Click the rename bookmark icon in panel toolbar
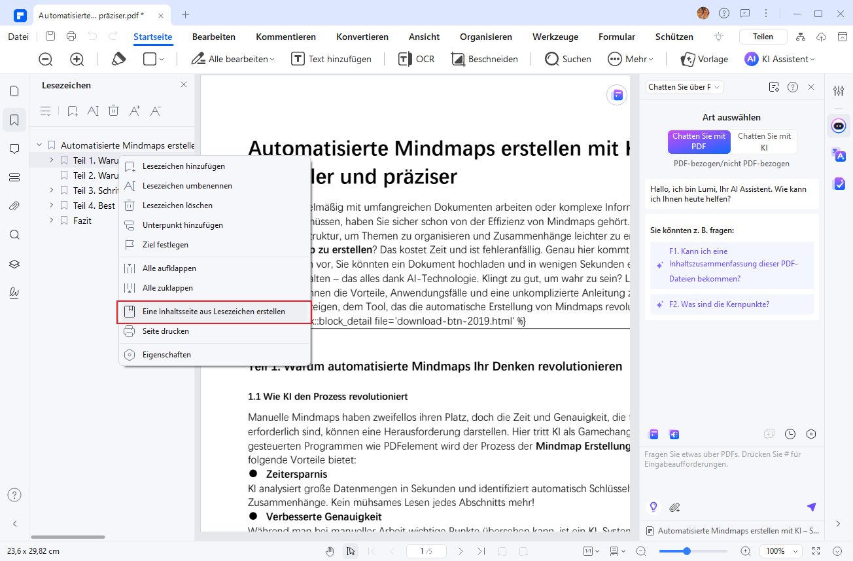This screenshot has height=561, width=853. click(x=93, y=111)
